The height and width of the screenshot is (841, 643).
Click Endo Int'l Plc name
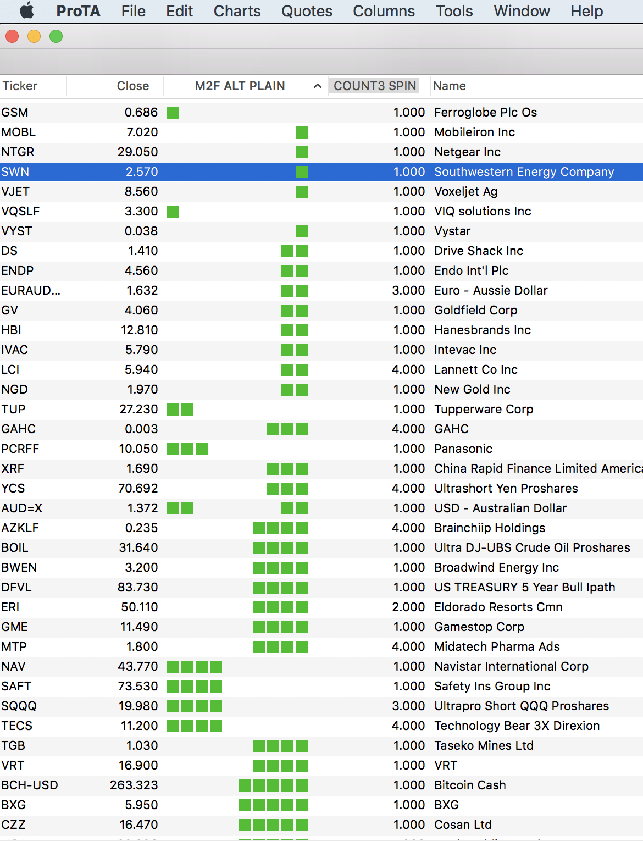(472, 271)
